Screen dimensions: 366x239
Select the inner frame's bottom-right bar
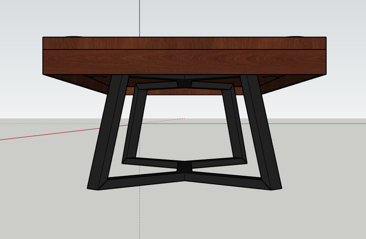coord(220,162)
